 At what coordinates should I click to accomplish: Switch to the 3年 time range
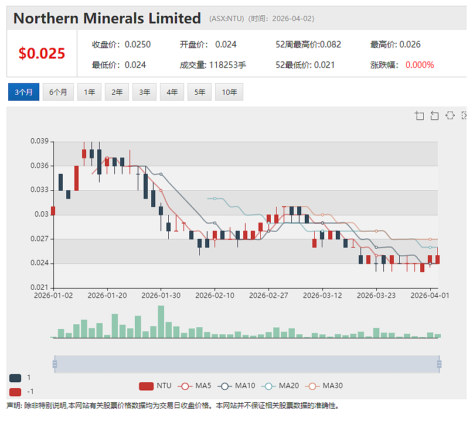click(145, 92)
